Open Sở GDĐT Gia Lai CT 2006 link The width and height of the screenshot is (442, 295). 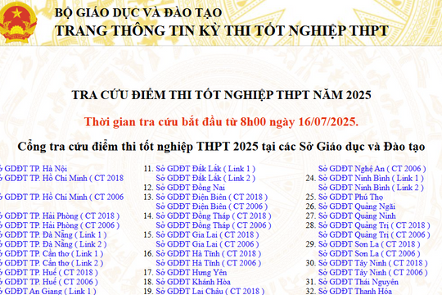(x=207, y=244)
